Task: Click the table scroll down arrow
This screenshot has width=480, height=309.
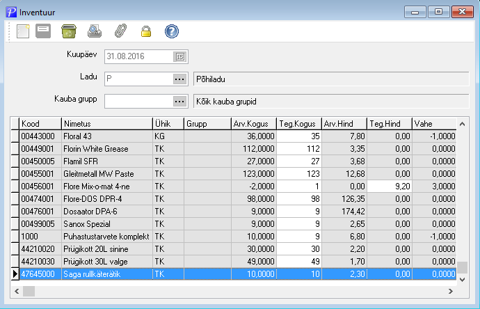Action: click(x=462, y=279)
